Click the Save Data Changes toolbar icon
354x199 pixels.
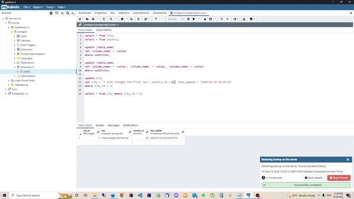(x=103, y=19)
